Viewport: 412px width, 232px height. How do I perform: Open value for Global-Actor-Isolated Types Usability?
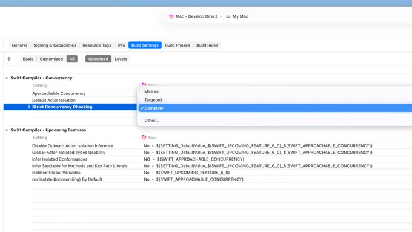(x=258, y=153)
